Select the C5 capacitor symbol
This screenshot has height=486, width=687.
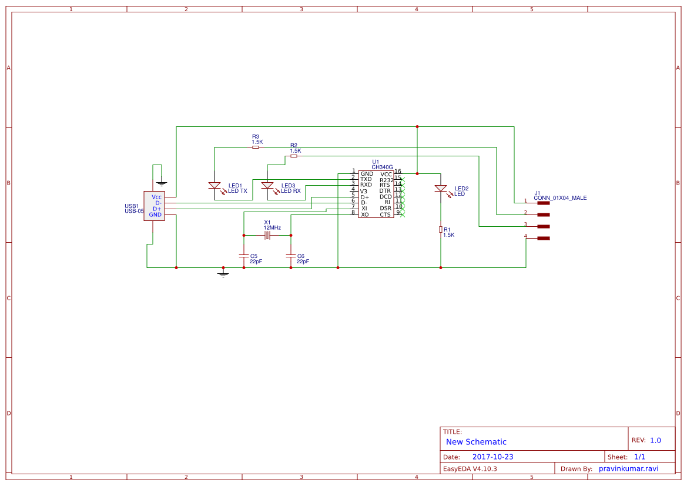click(244, 256)
